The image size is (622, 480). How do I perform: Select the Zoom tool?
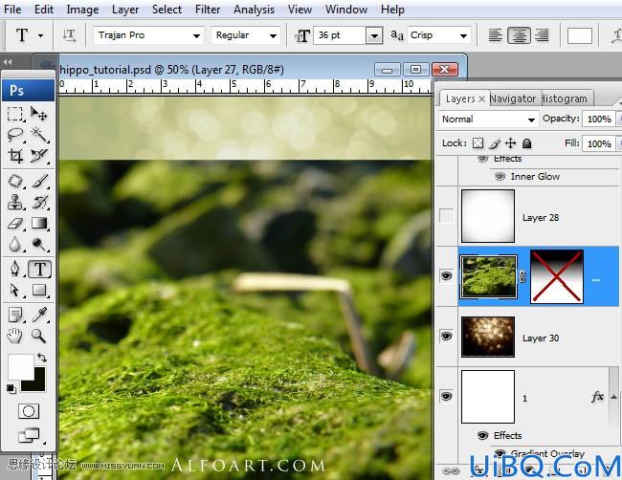[x=39, y=336]
